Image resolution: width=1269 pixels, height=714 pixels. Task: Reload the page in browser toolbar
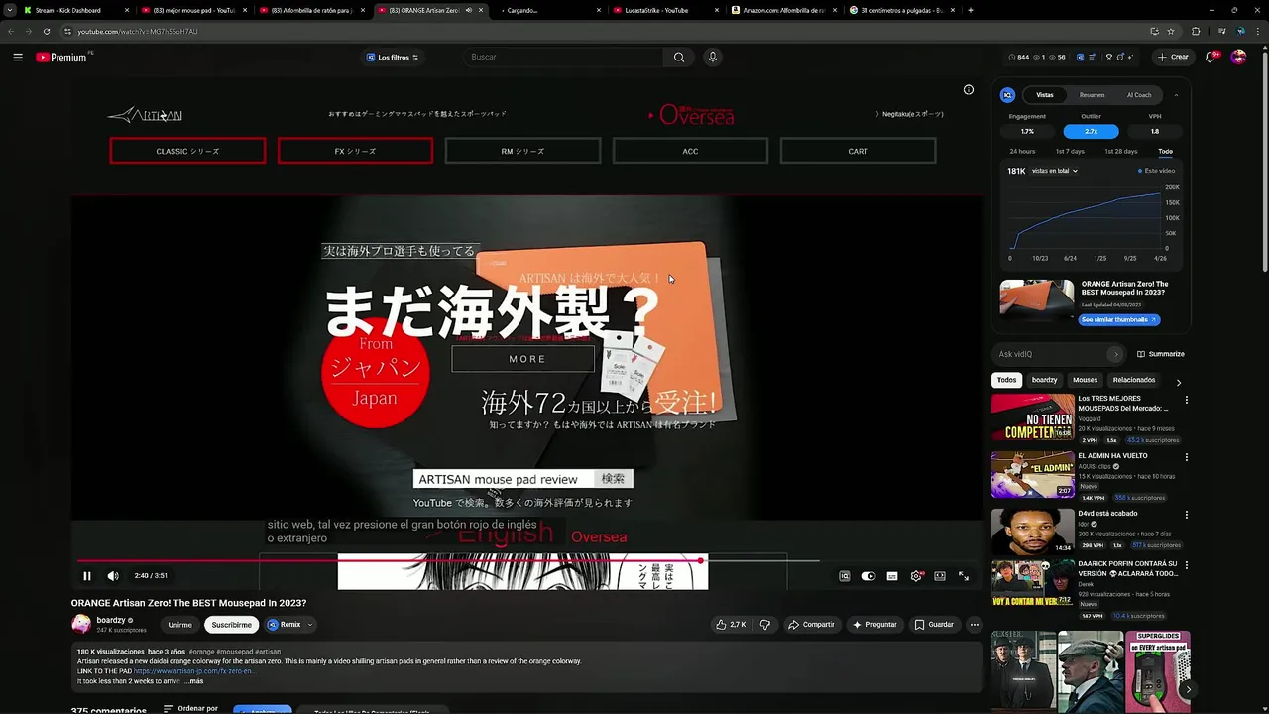point(46,31)
